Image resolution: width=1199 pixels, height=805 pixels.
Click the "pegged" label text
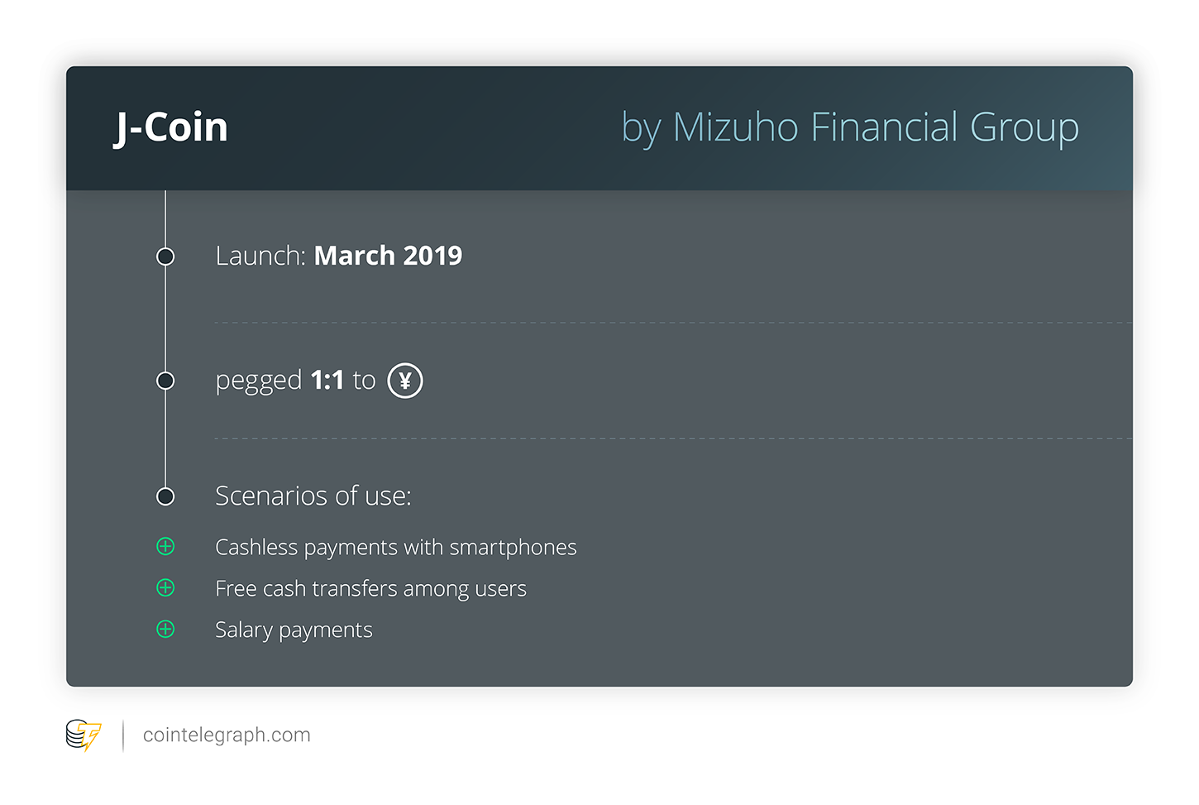coord(258,381)
